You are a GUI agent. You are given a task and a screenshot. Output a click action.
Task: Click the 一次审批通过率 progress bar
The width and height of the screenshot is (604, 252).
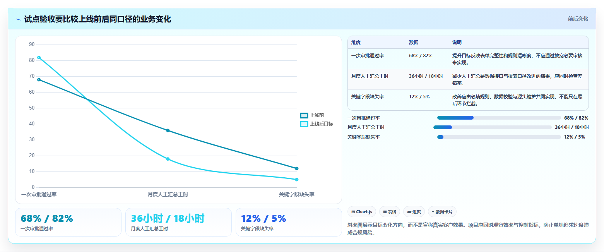499,118
